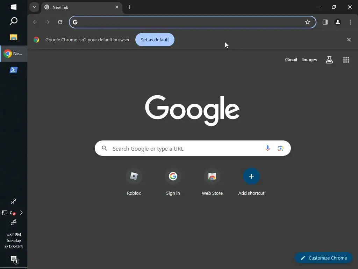
Task: Open the Gmail link
Action: point(291,60)
